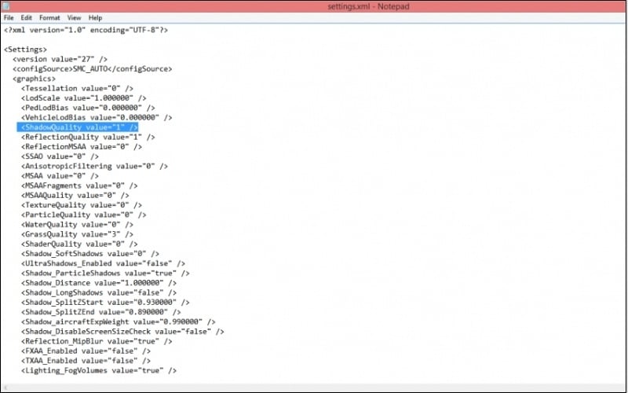Click the SSAO value line
Screen dimensions: 628x393
pyautogui.click(x=60, y=156)
